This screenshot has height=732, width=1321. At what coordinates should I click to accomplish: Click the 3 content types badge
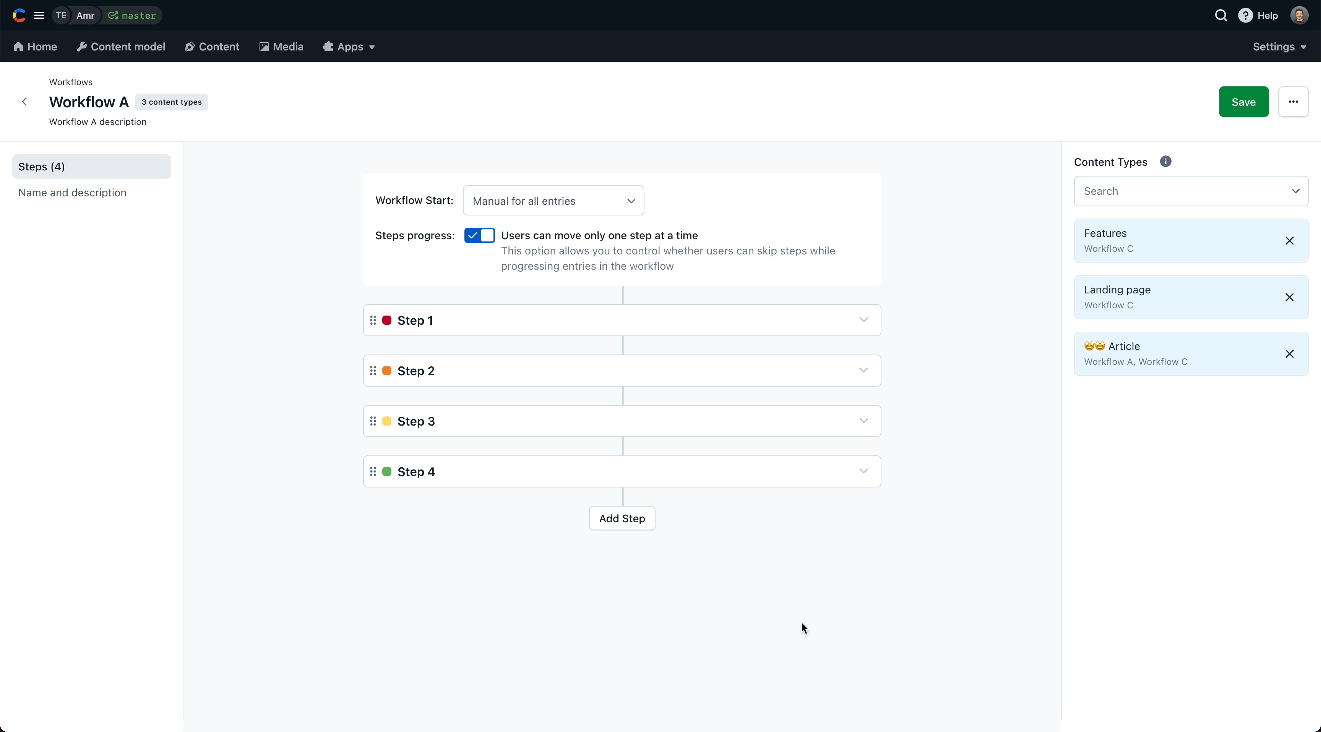tap(172, 102)
